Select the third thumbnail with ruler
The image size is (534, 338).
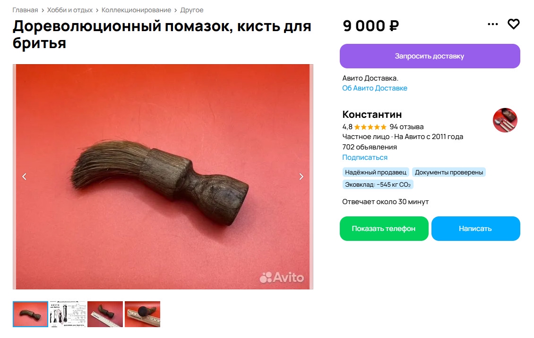tap(105, 314)
